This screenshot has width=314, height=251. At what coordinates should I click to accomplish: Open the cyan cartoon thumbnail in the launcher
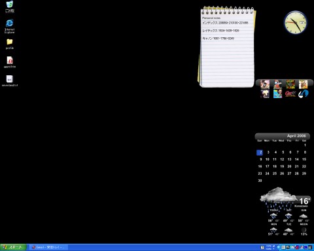[277, 94]
